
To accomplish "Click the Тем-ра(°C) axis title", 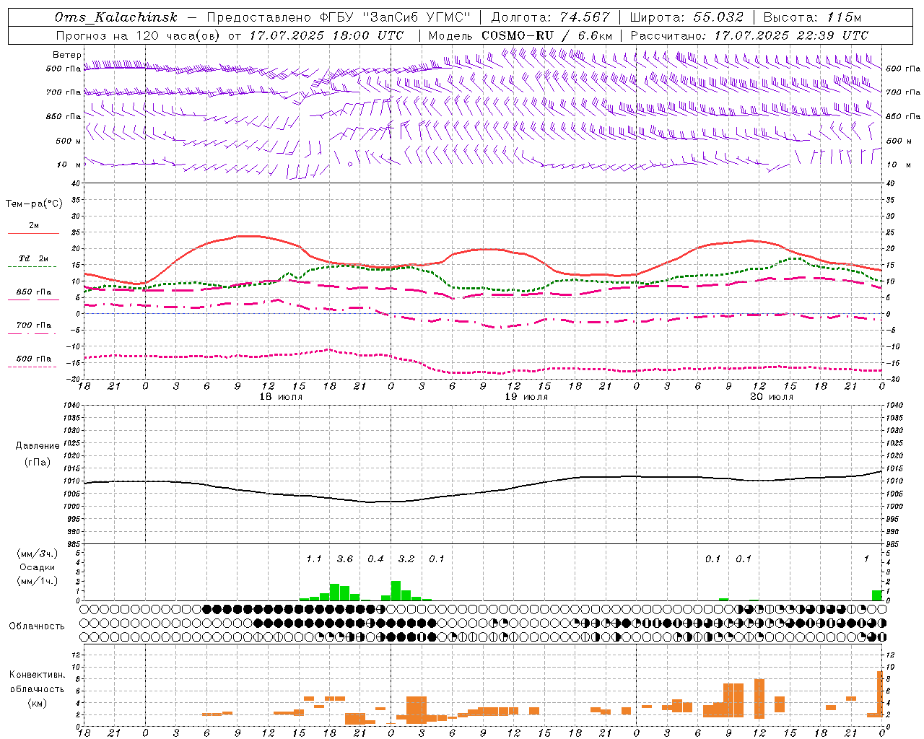I will point(34,204).
